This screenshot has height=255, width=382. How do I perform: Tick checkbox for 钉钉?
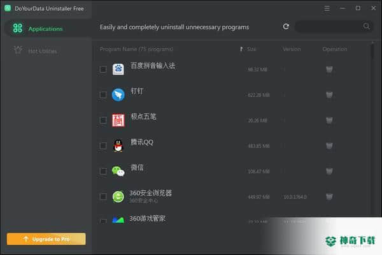point(103,95)
